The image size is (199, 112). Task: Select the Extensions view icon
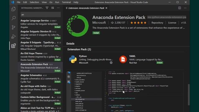click(13, 46)
